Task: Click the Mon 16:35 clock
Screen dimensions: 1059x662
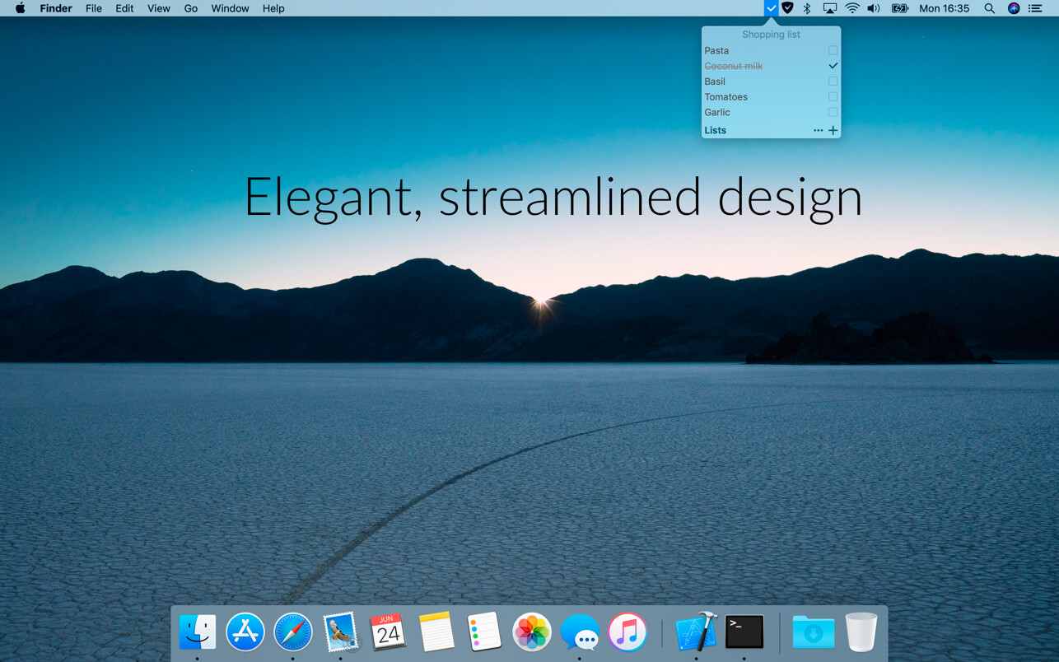Action: pos(944,8)
